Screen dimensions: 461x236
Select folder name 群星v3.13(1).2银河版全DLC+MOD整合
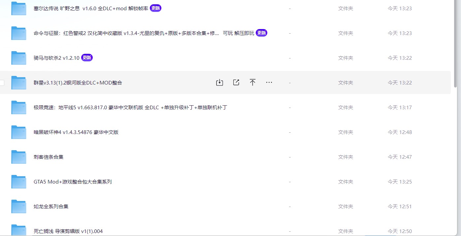pos(78,83)
